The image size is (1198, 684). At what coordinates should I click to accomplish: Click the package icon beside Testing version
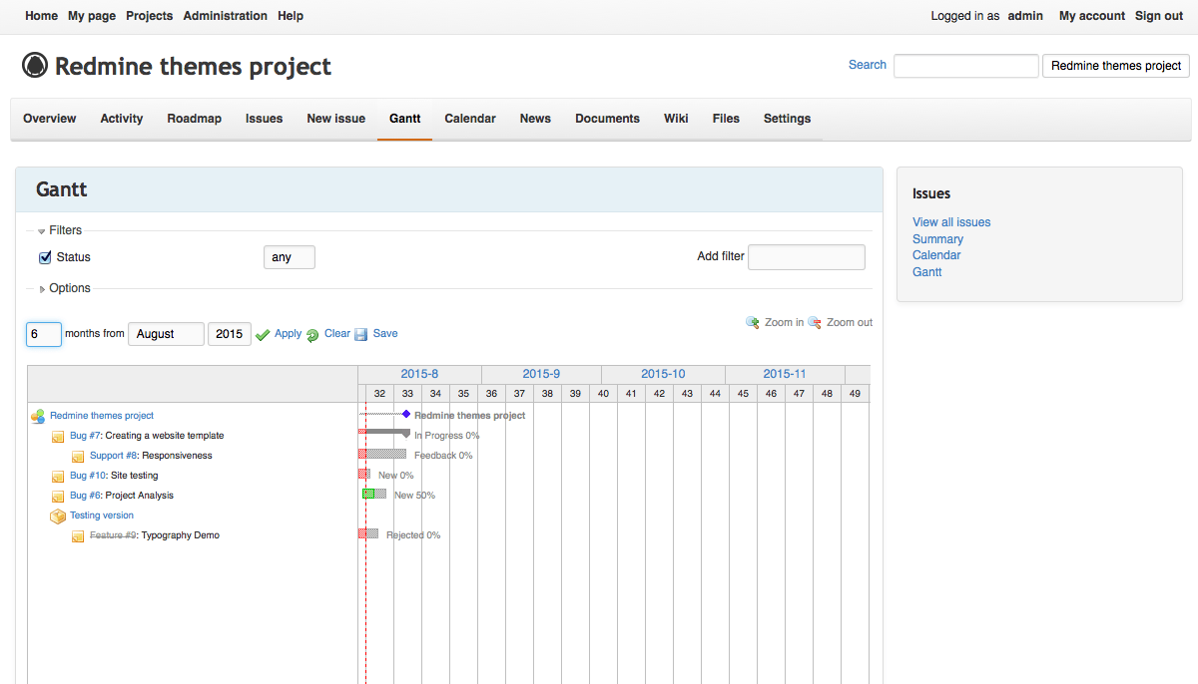tap(58, 516)
